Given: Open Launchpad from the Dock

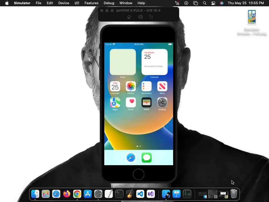Looking at the screenshot, I should (46, 194).
